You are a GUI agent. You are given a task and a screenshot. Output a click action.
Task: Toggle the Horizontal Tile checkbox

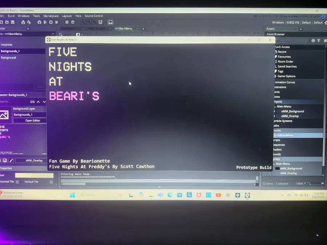[17, 182]
